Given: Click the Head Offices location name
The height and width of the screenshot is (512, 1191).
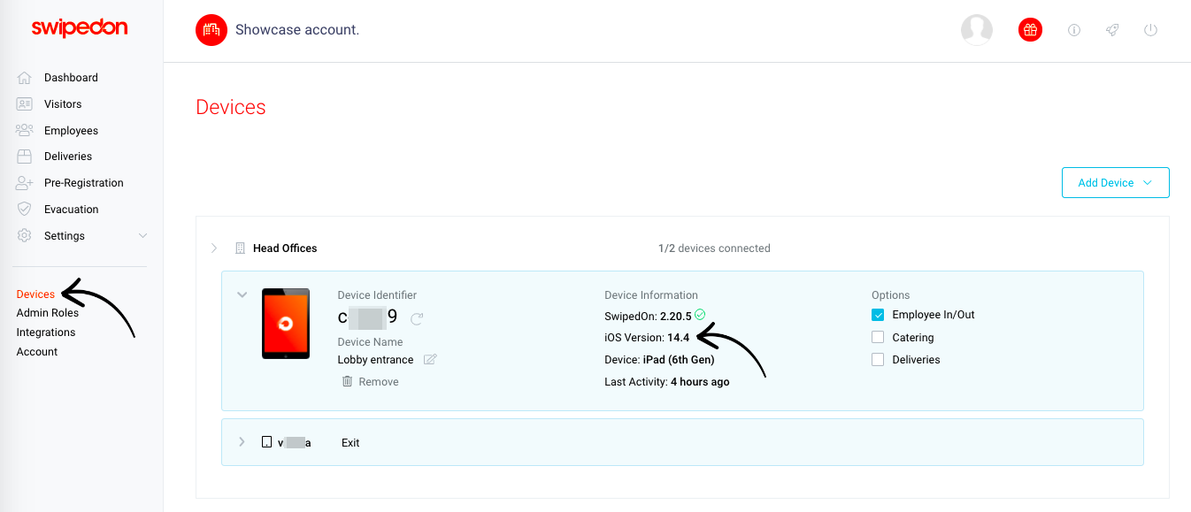Looking at the screenshot, I should [x=285, y=248].
